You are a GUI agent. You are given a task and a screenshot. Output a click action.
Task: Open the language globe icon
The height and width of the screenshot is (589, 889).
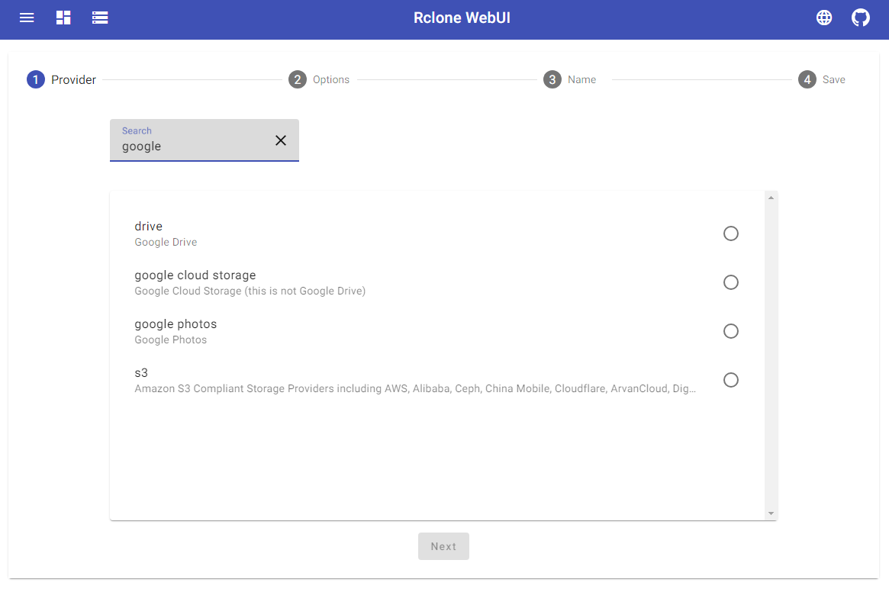[x=824, y=18]
